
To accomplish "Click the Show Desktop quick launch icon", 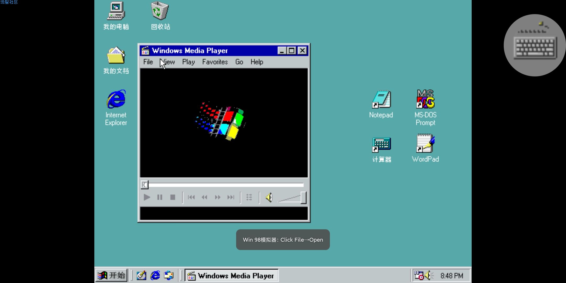I will [x=141, y=275].
